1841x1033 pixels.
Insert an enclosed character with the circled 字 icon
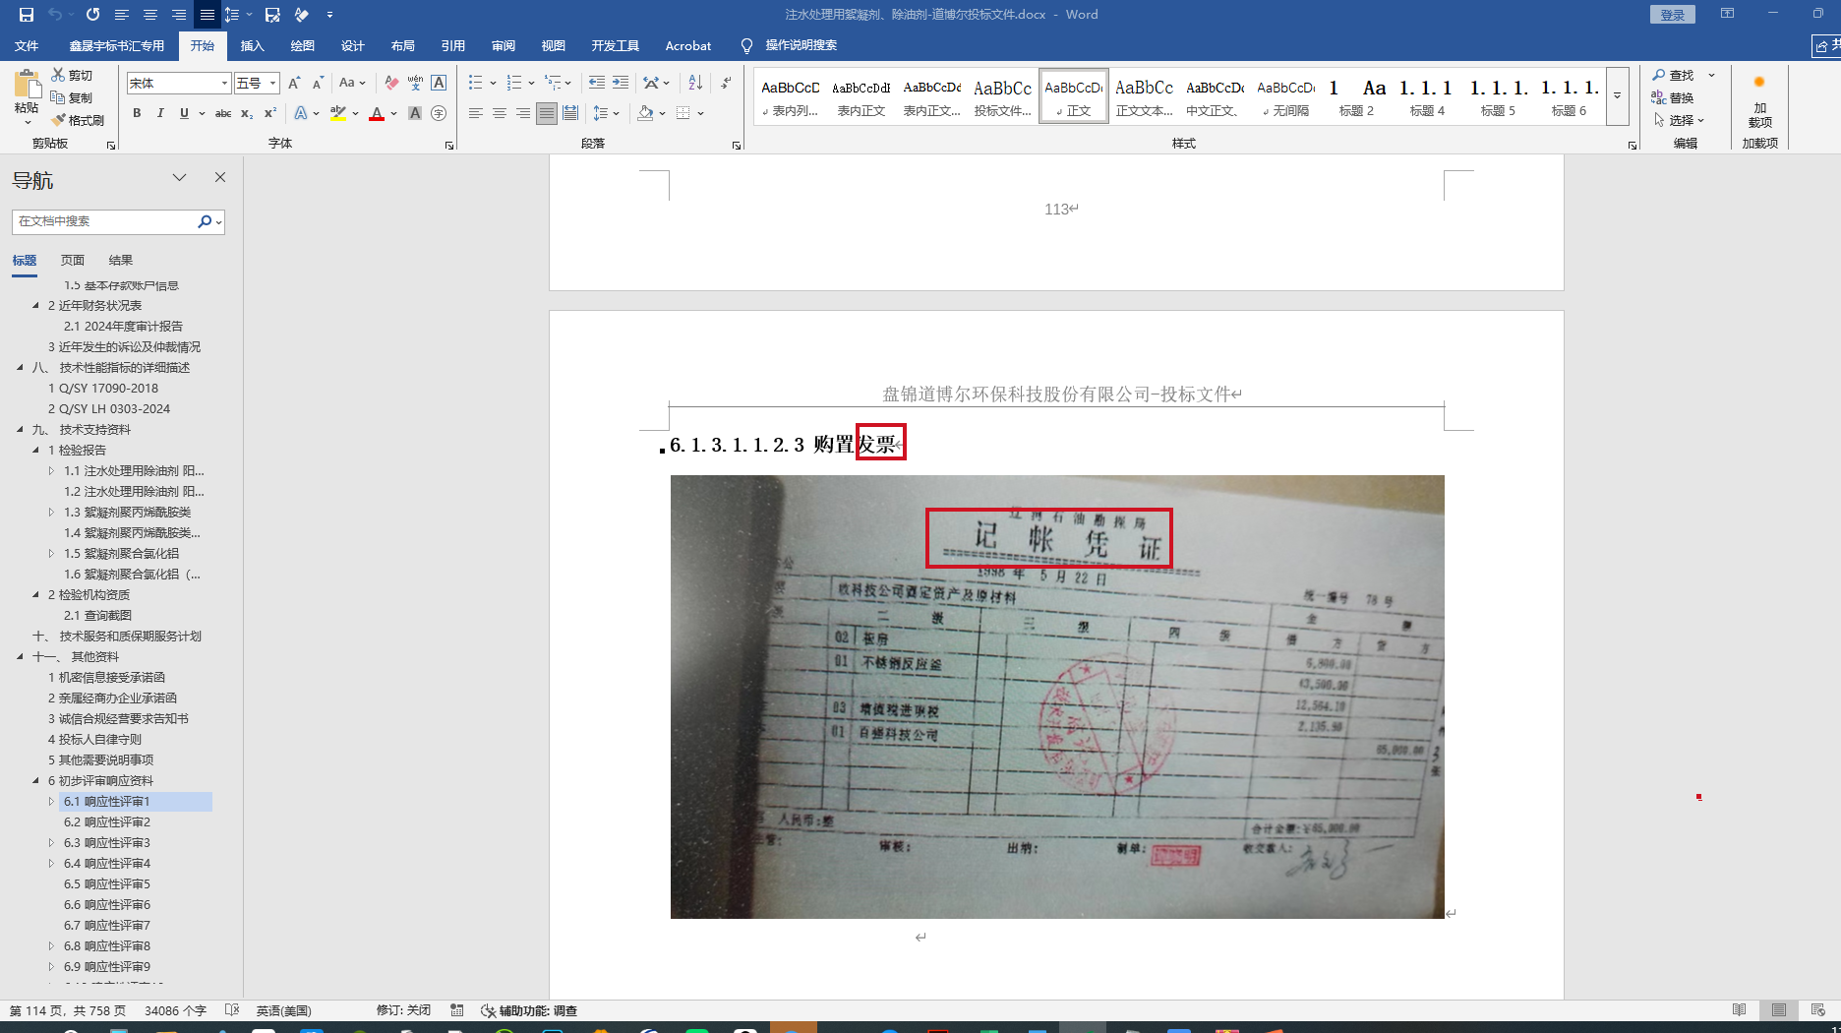439,113
